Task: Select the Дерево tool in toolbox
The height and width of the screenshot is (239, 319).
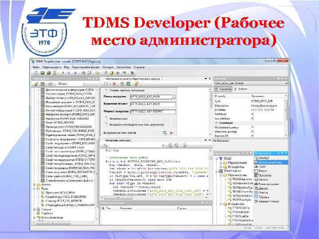Action: (261, 189)
